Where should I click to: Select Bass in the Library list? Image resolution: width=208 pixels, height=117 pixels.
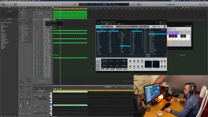tap(2, 24)
